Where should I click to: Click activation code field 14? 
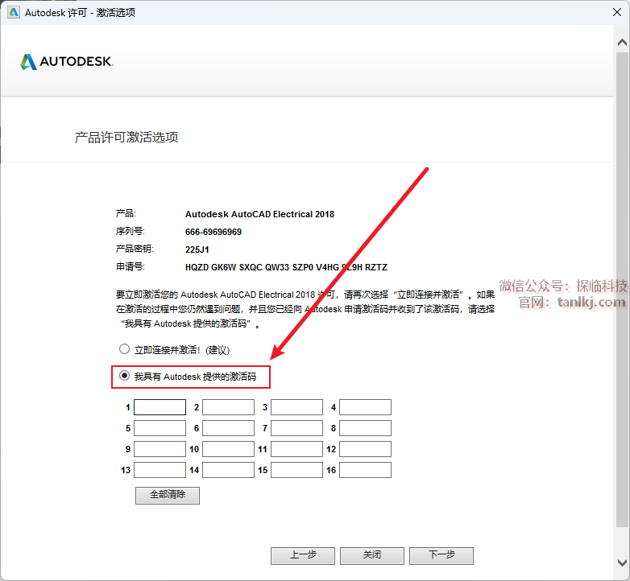[x=228, y=470]
